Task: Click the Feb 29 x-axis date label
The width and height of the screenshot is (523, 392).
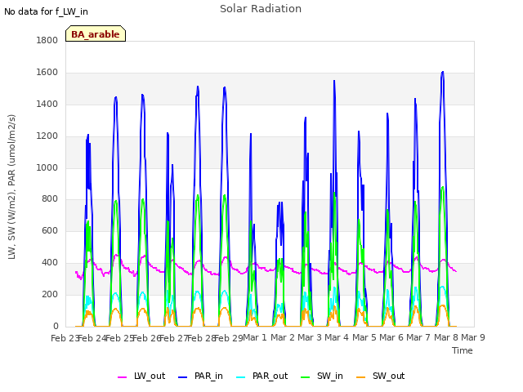Action: 229,338
